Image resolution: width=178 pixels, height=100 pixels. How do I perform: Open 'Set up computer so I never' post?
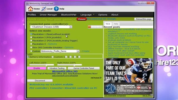(128, 43)
